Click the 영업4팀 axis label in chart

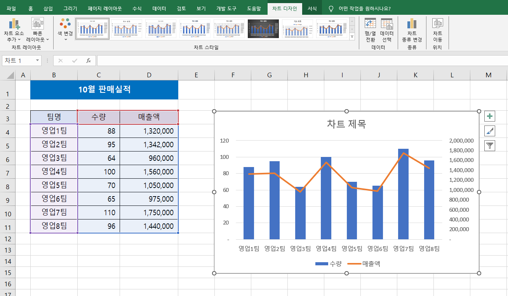(x=326, y=249)
